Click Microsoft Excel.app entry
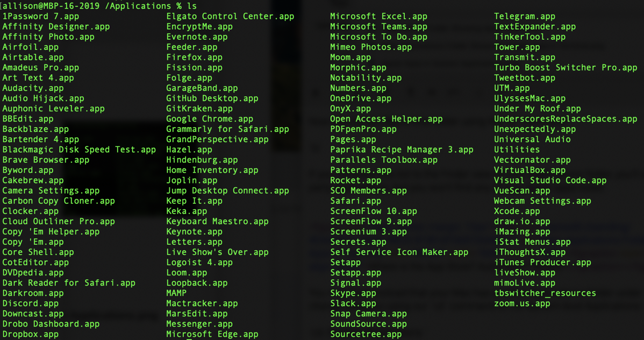This screenshot has width=644, height=340. 378,16
